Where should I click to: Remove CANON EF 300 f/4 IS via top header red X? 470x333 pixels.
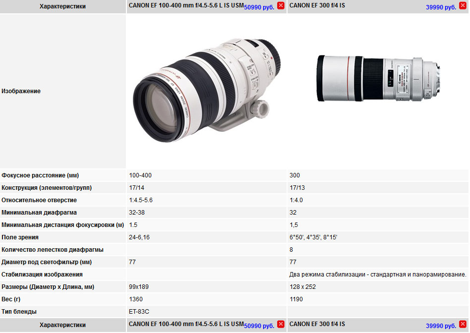click(x=463, y=5)
